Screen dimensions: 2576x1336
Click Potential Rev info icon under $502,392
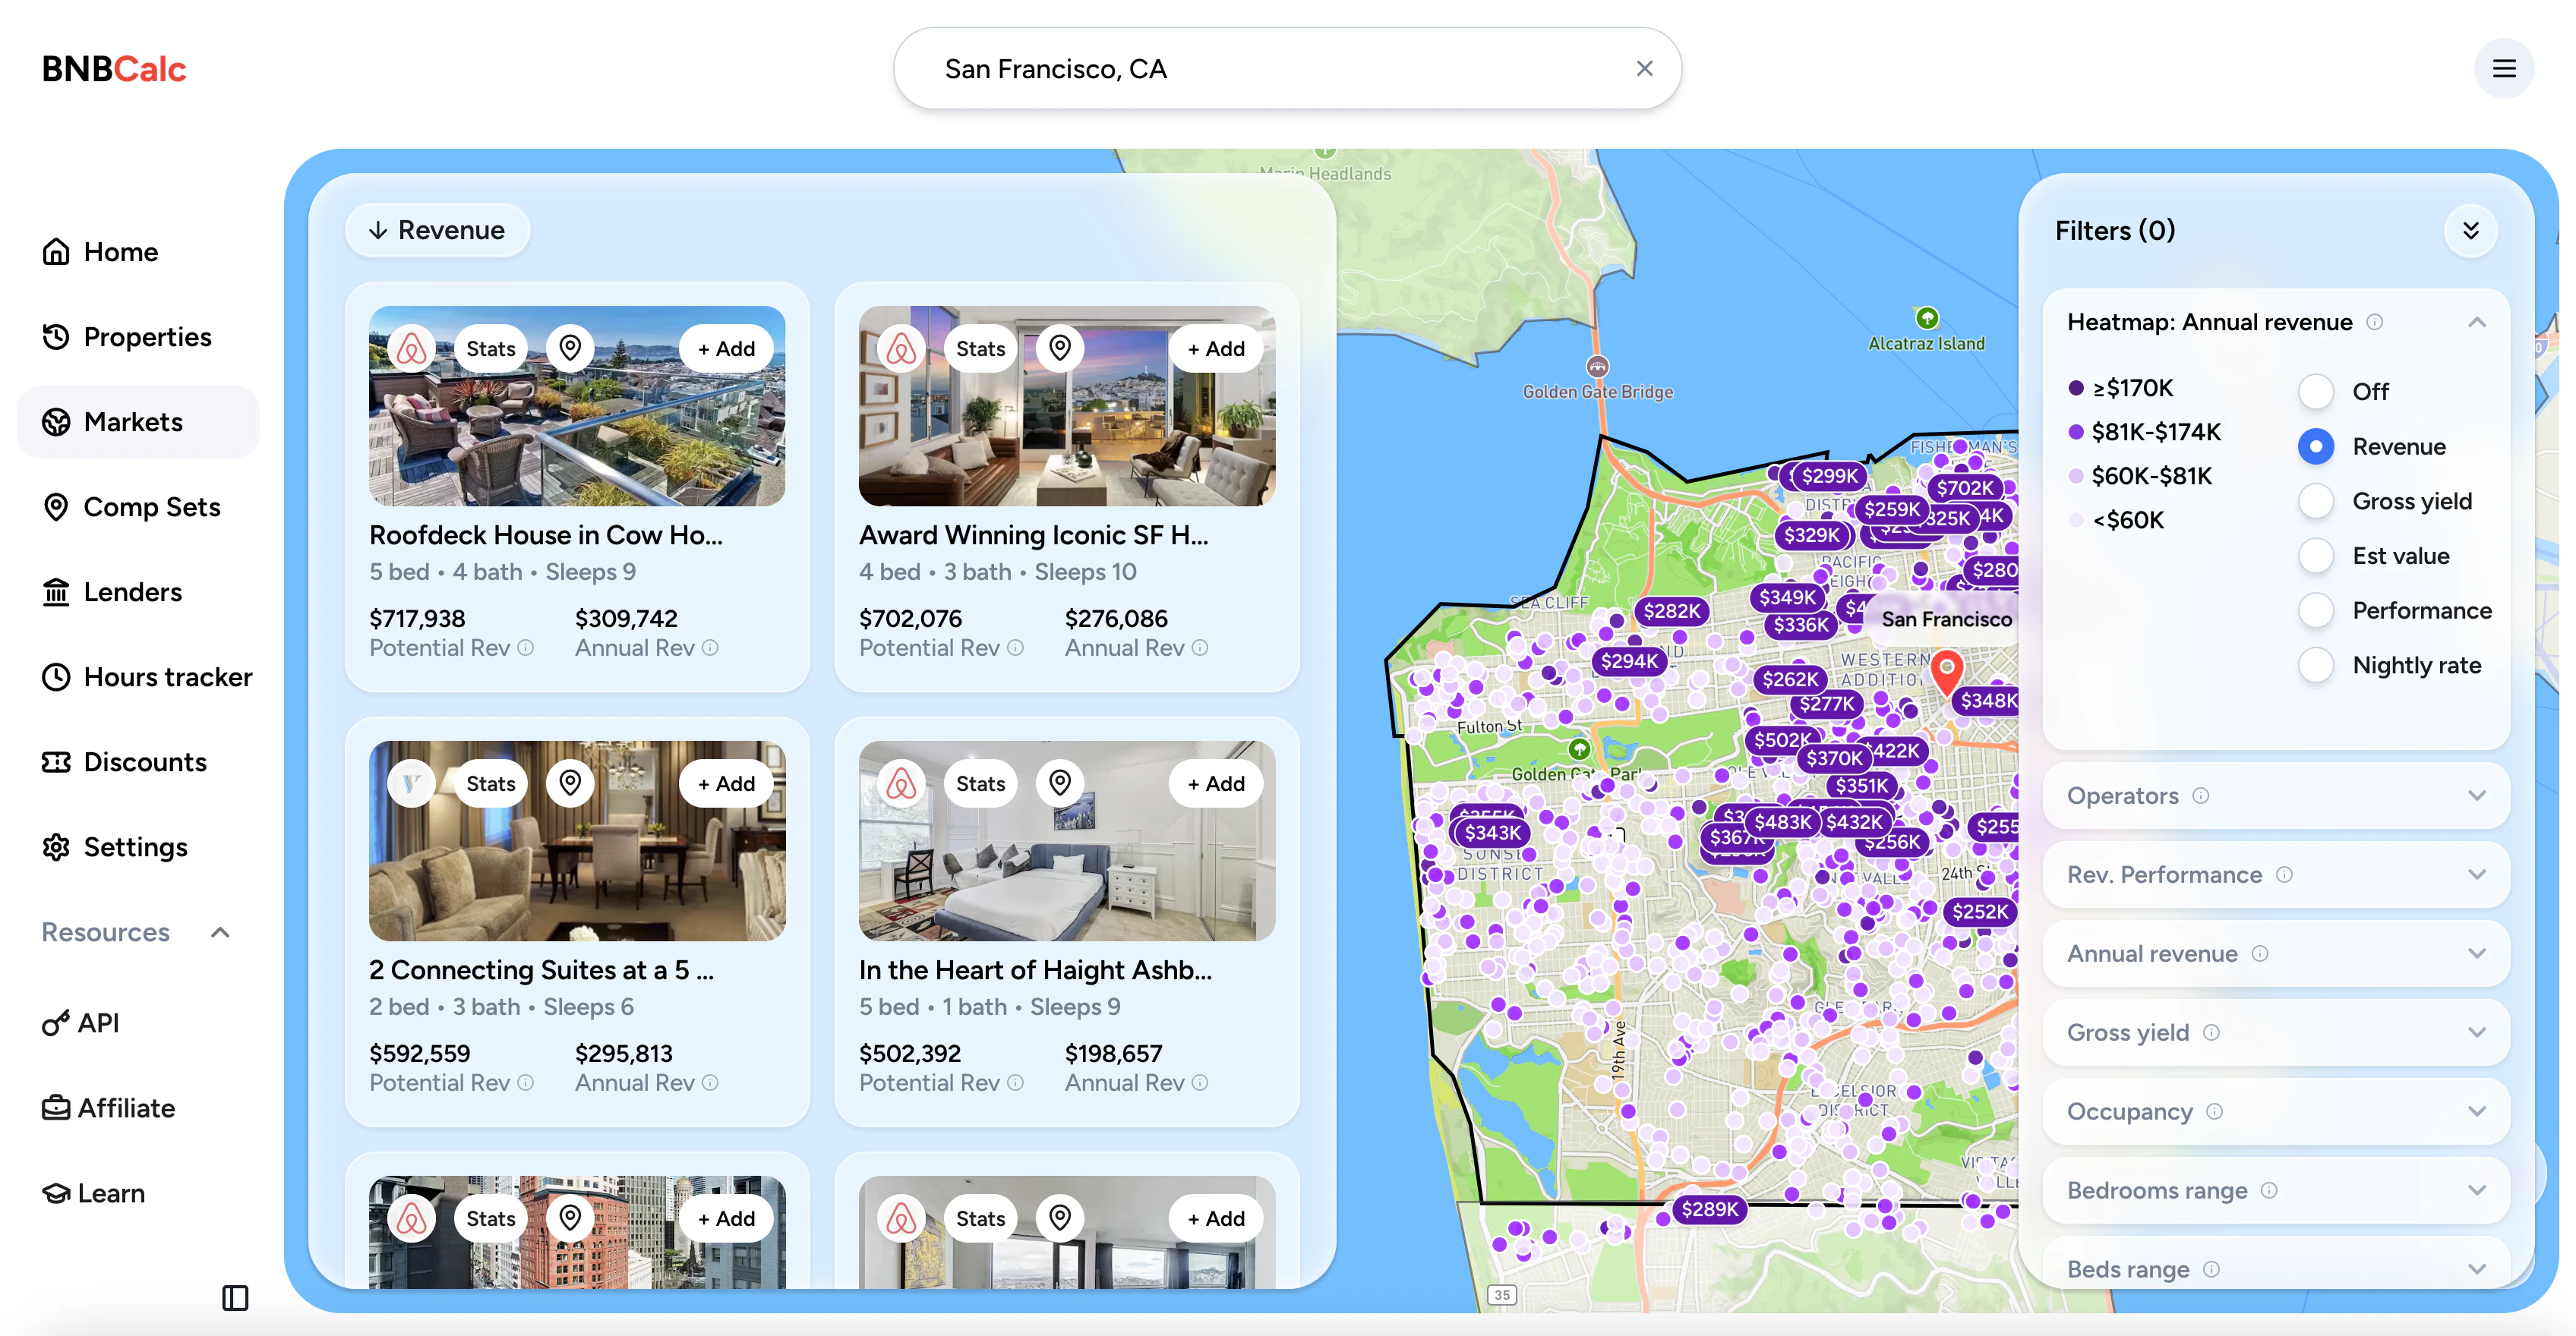coord(1015,1082)
